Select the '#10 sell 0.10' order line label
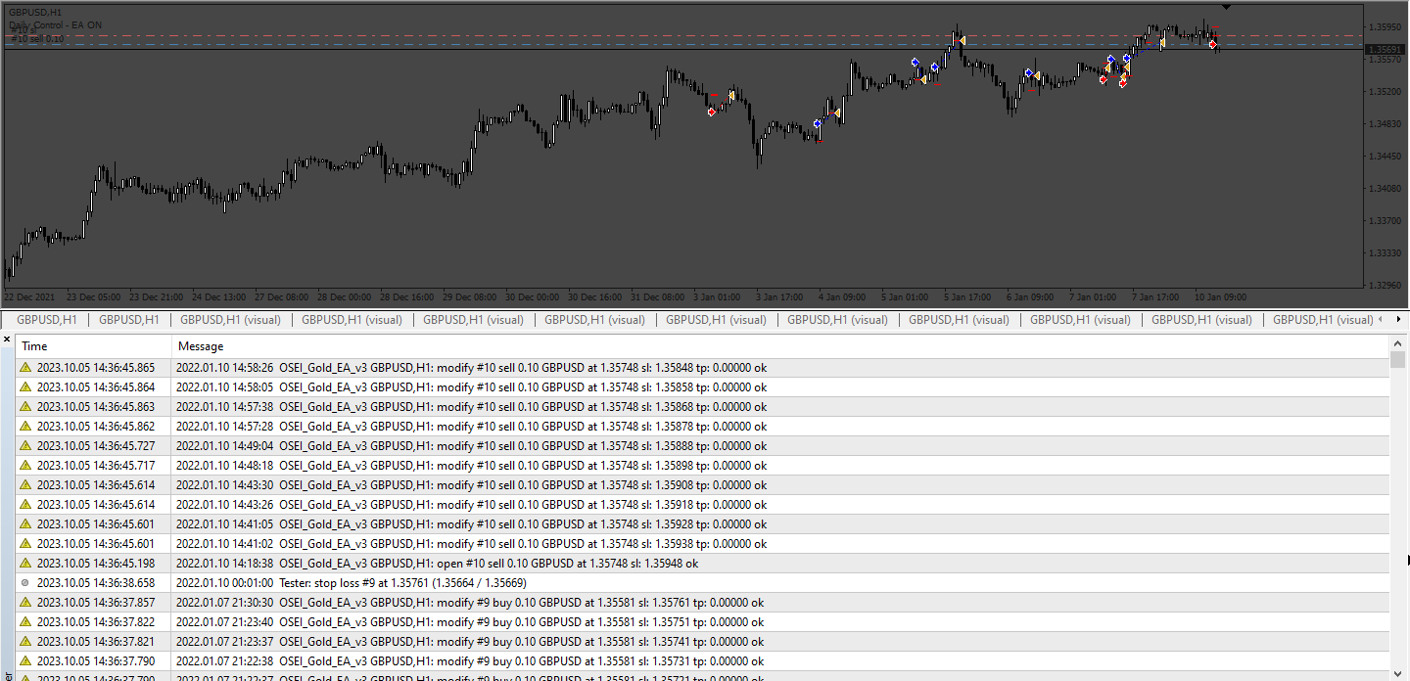This screenshot has width=1410, height=681. pyautogui.click(x=37, y=39)
